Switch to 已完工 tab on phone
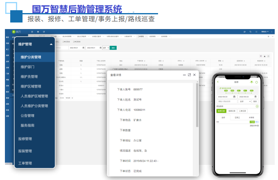This screenshot has height=180, width=278. [x=237, y=117]
